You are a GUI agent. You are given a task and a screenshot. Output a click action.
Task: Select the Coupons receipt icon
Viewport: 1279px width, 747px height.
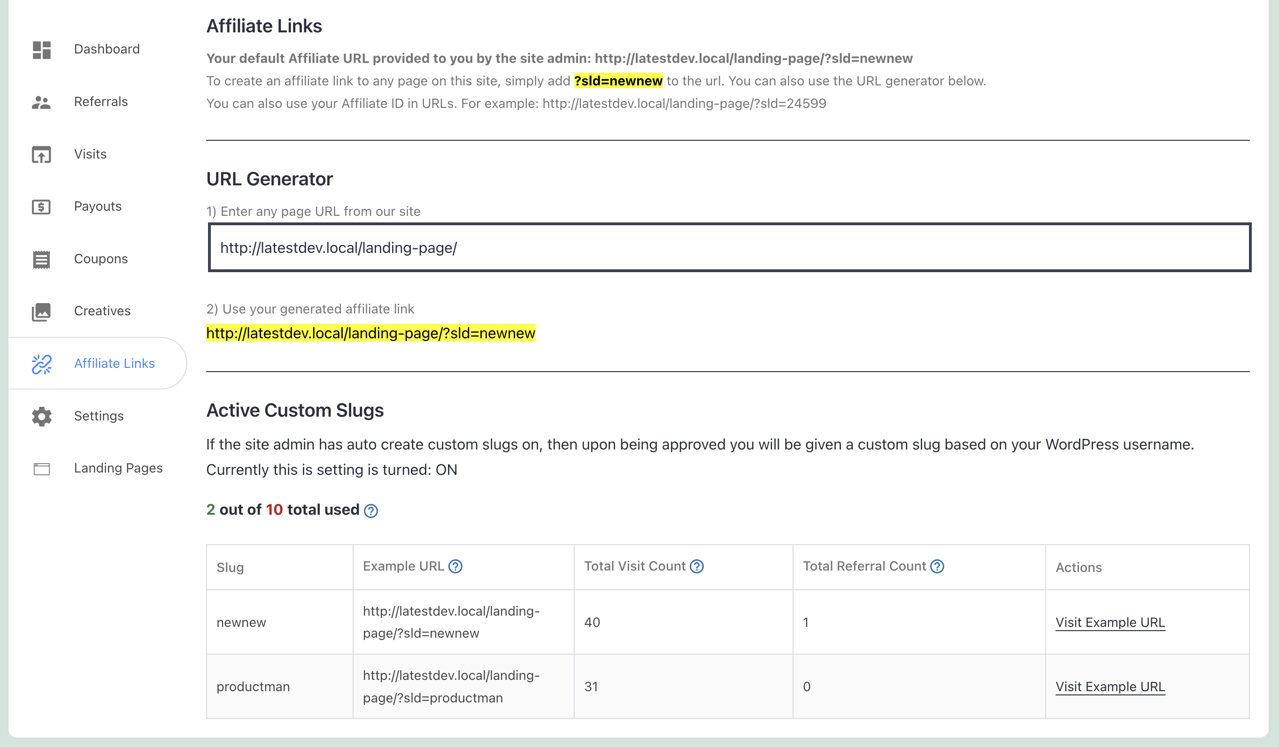(41, 259)
